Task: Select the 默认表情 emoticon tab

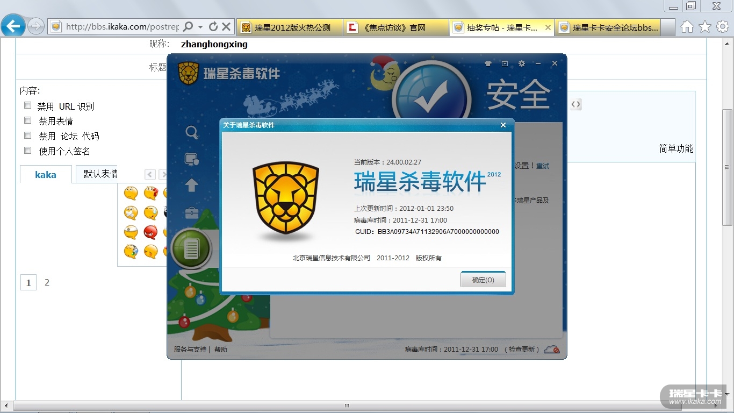Action: 100,174
